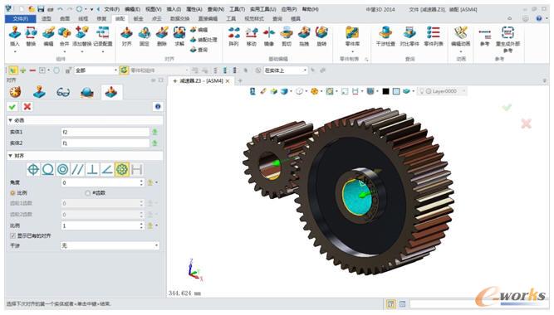
Task: Click the black background color swatch
Action: click(x=385, y=91)
